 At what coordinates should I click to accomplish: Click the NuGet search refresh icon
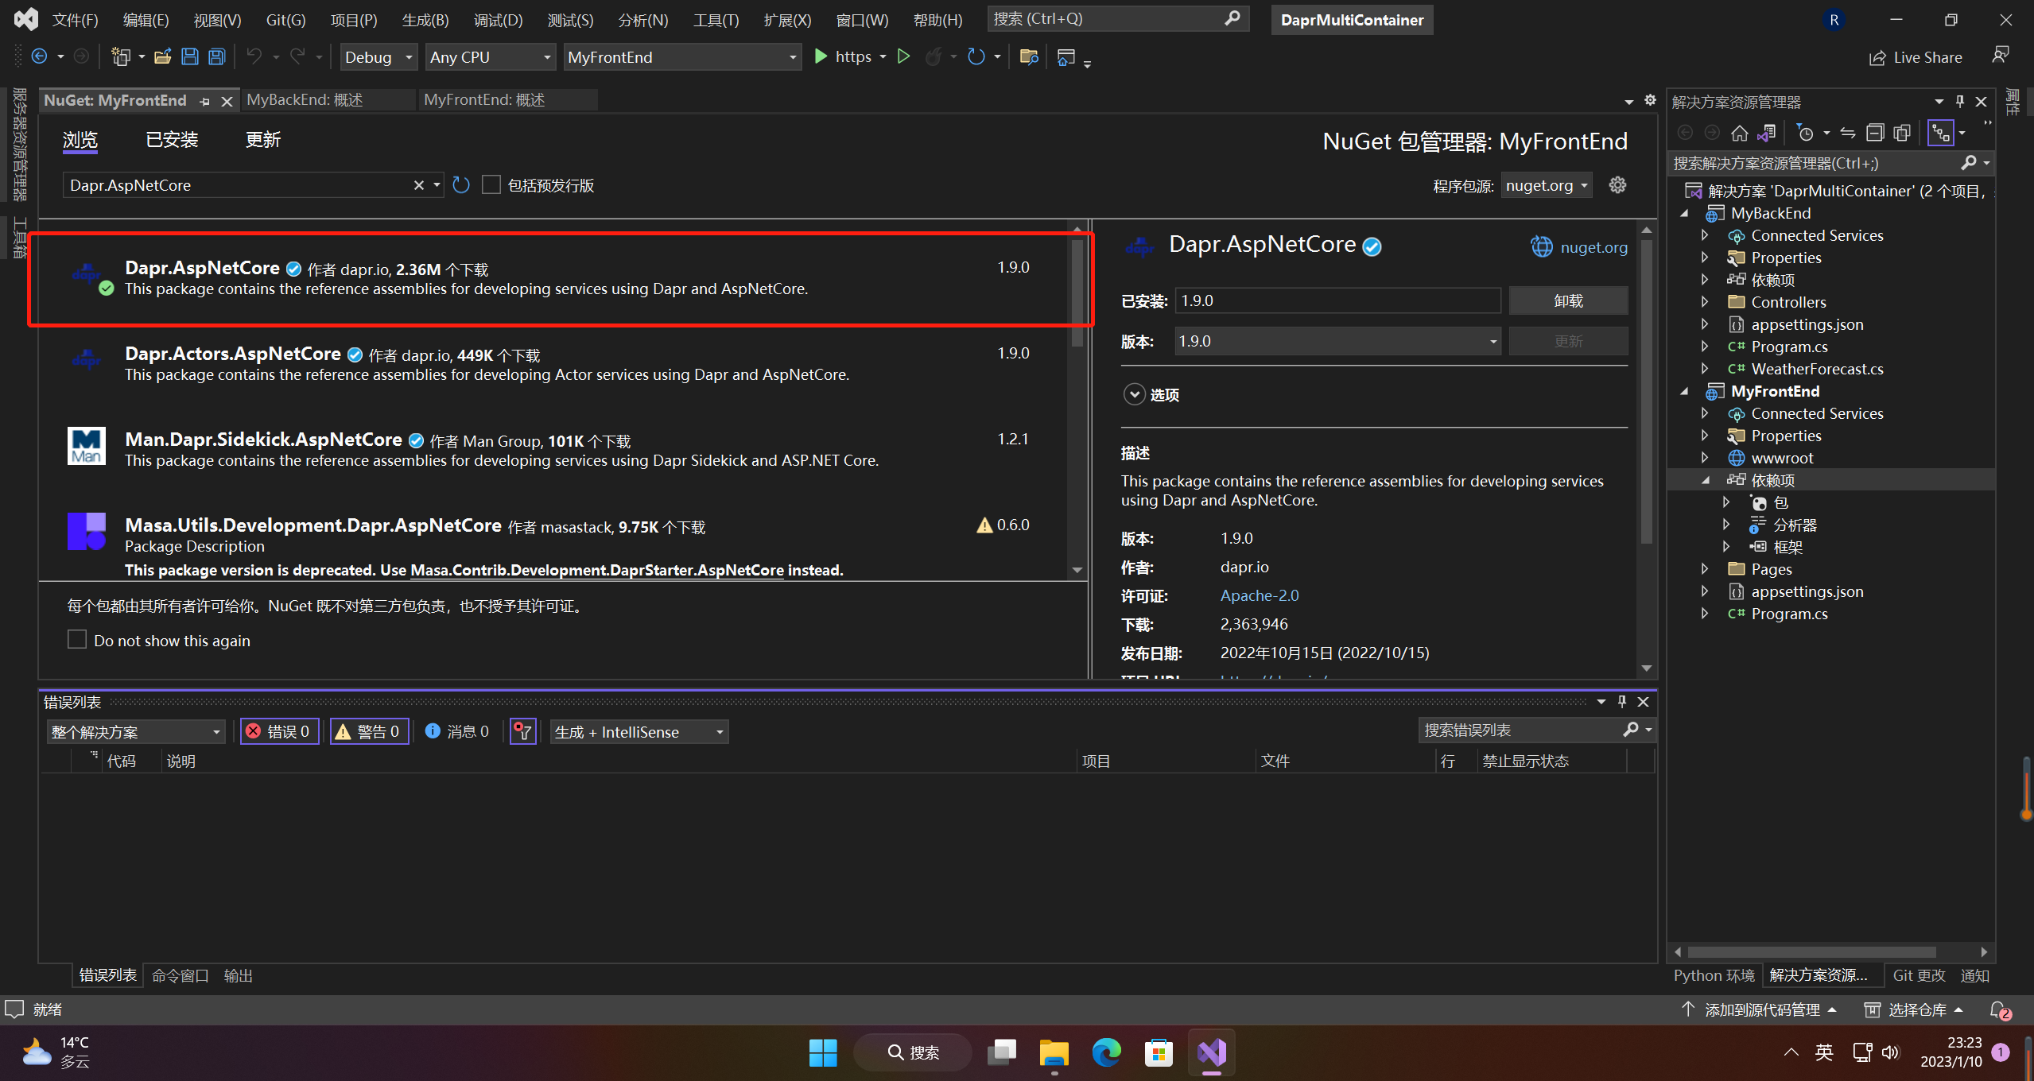tap(461, 185)
